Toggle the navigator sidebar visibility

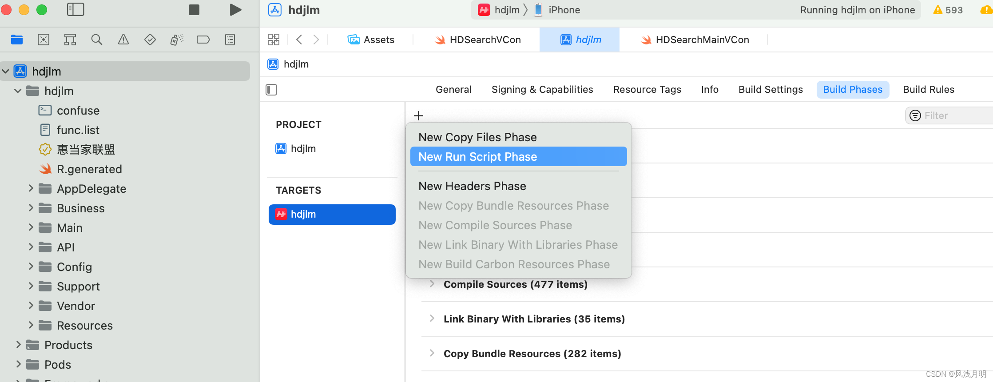pyautogui.click(x=75, y=9)
